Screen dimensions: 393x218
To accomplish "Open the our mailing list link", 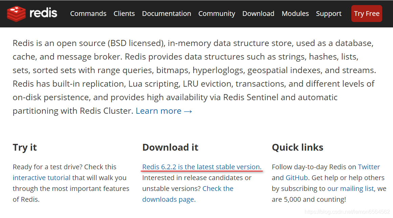I will point(350,189).
